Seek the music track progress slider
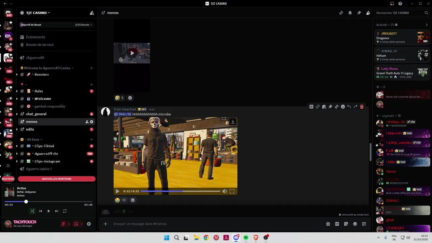This screenshot has width=432, height=243. 49,201
